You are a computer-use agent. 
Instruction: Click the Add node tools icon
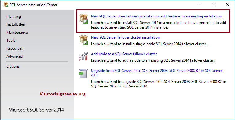pyautogui.click(x=83, y=56)
